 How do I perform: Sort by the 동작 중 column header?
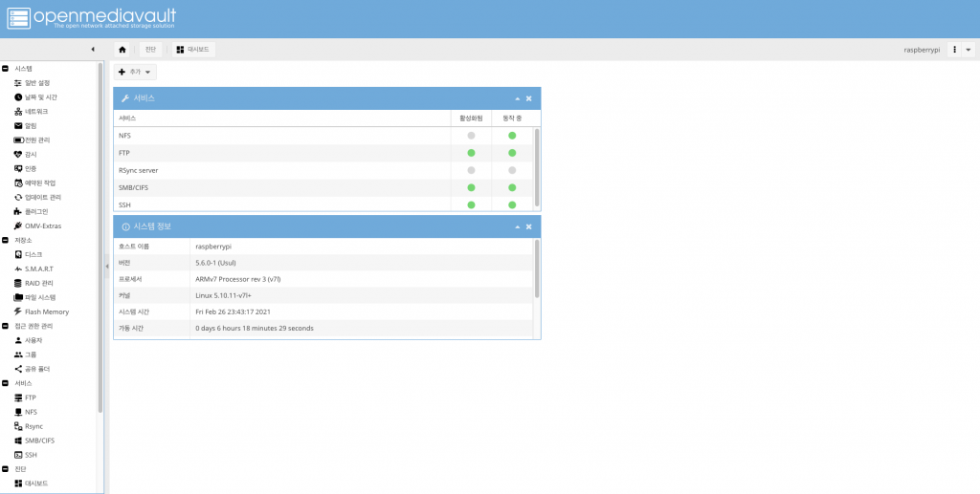tap(513, 118)
